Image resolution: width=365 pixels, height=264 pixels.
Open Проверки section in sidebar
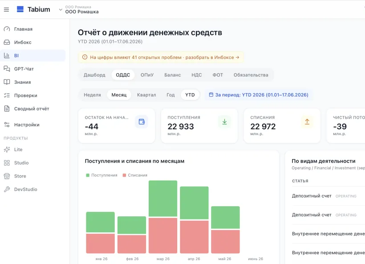(x=32, y=95)
